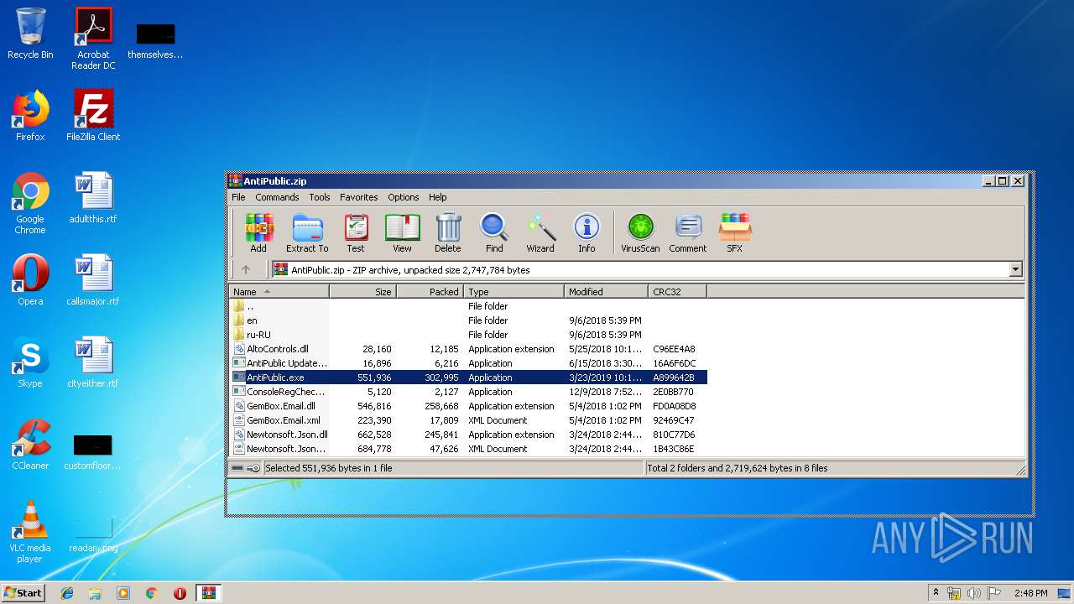Start VirusScan on archive
The height and width of the screenshot is (604, 1074).
pos(640,232)
